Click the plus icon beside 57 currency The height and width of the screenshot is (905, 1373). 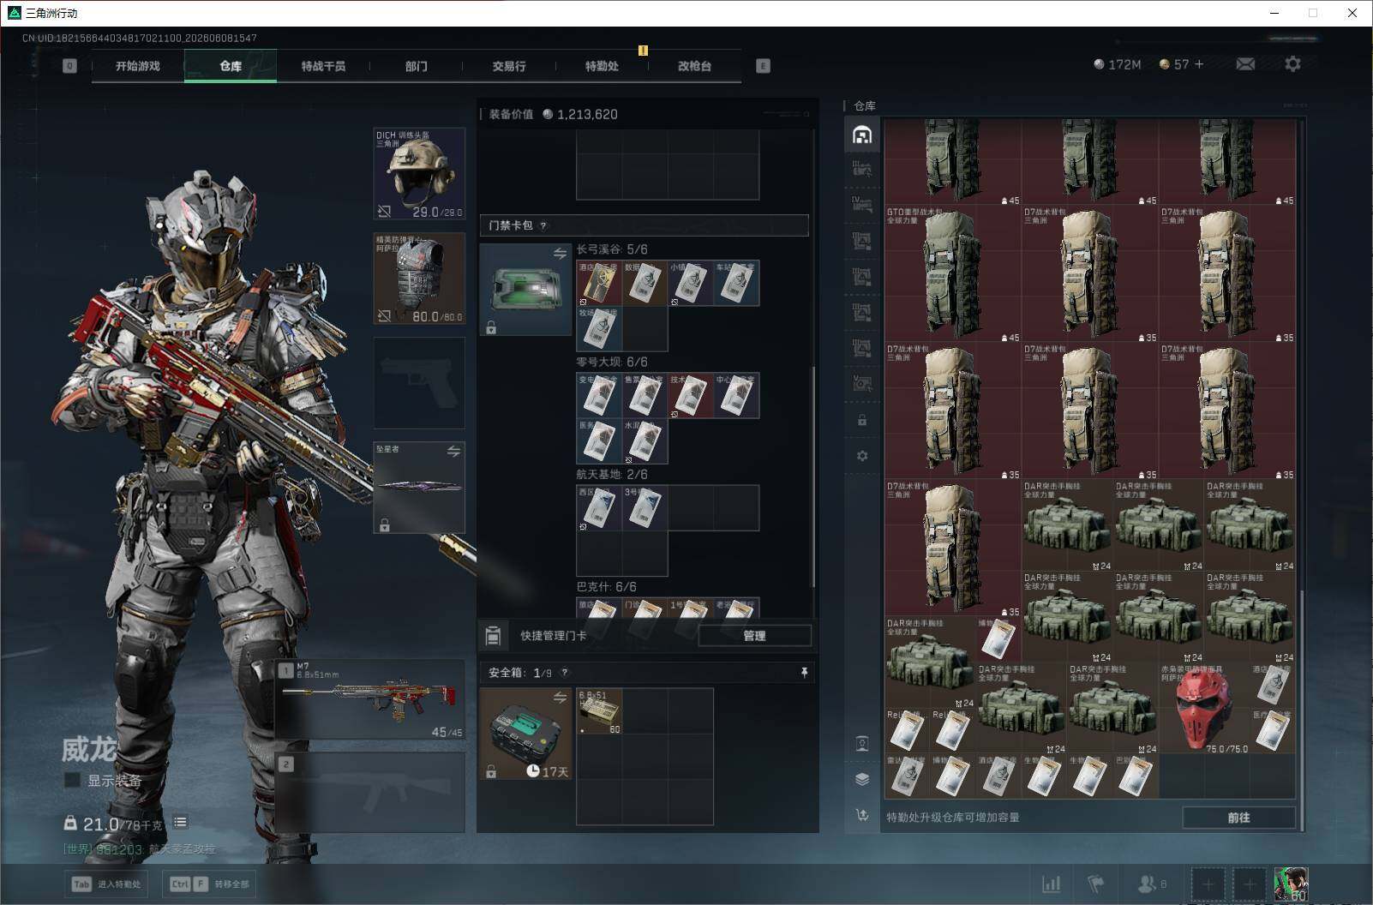1199,64
